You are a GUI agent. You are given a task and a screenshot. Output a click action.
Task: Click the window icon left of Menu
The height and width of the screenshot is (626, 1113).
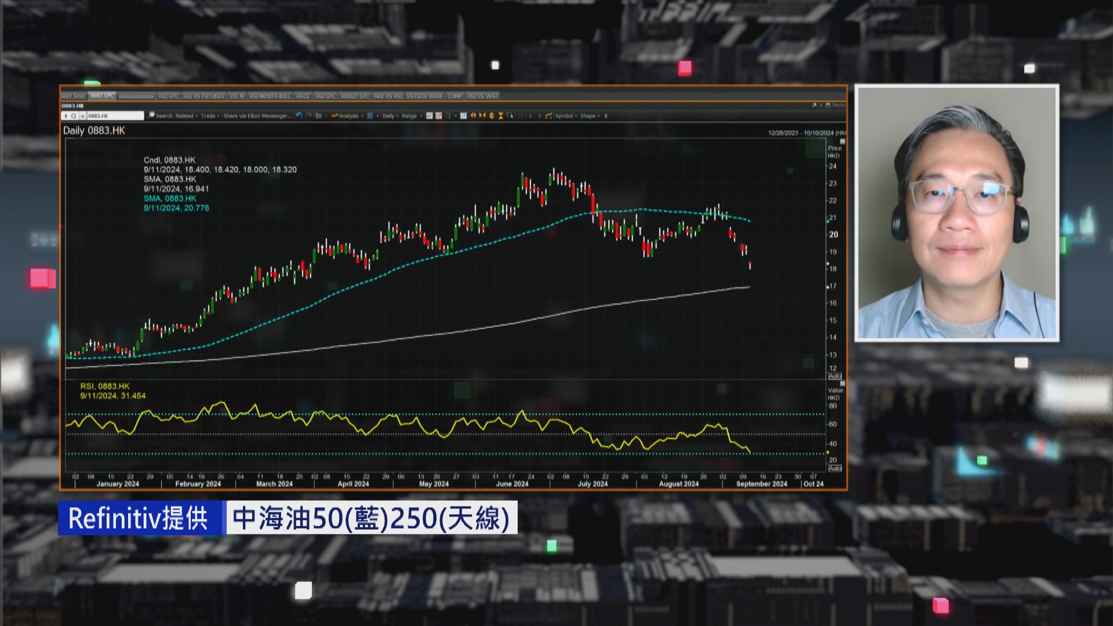click(828, 105)
